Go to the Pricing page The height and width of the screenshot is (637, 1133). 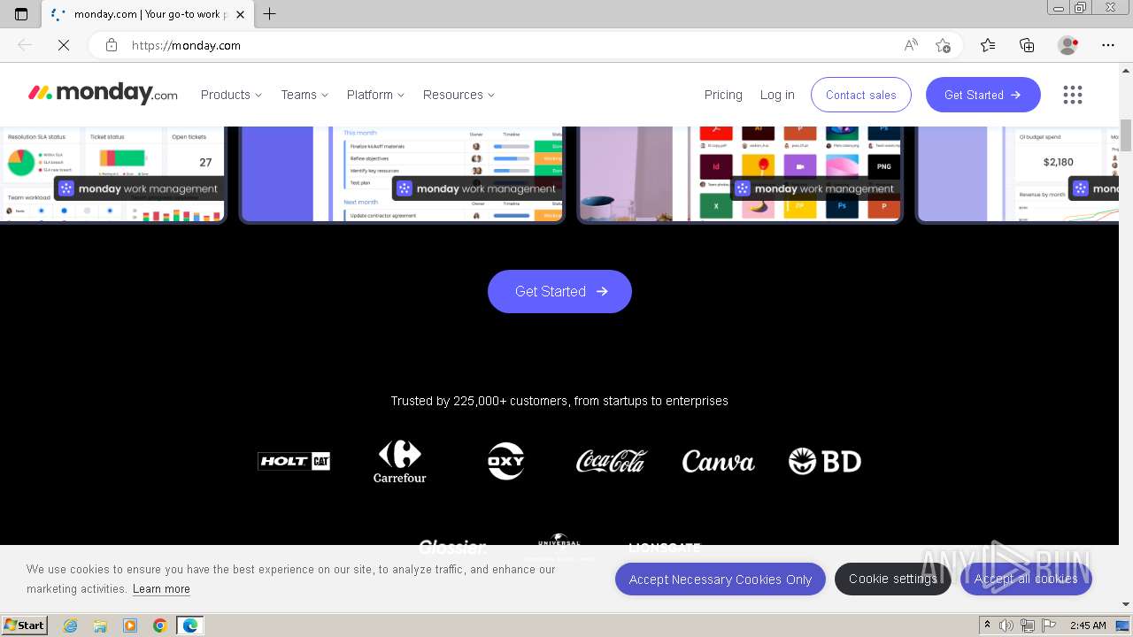(723, 95)
